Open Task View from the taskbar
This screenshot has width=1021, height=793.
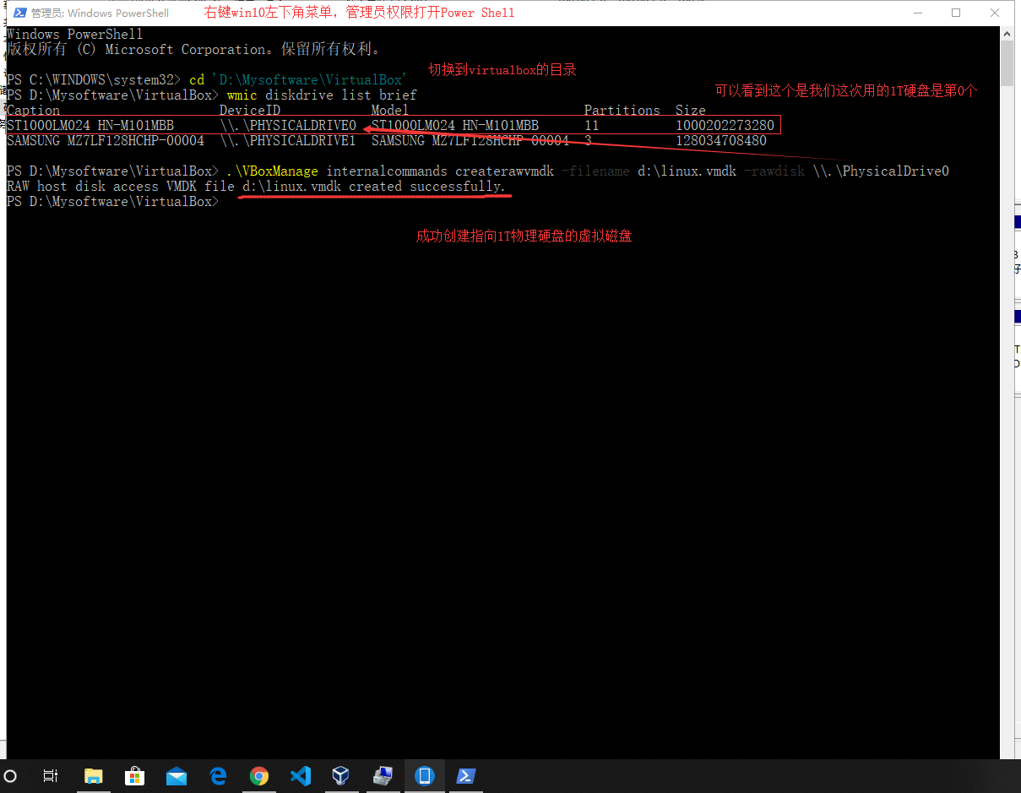point(51,775)
